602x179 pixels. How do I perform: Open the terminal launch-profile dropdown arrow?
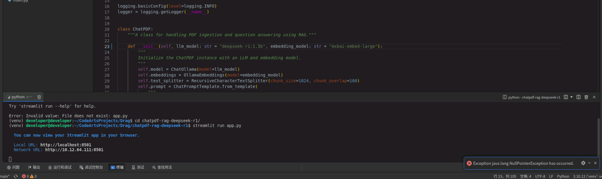click(x=571, y=97)
